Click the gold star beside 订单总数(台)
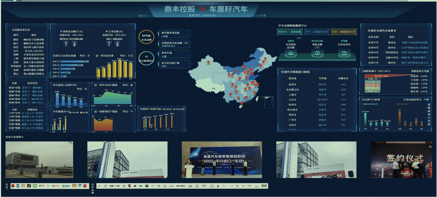Image resolution: width=437 pixels, height=197 pixels. click(106, 31)
